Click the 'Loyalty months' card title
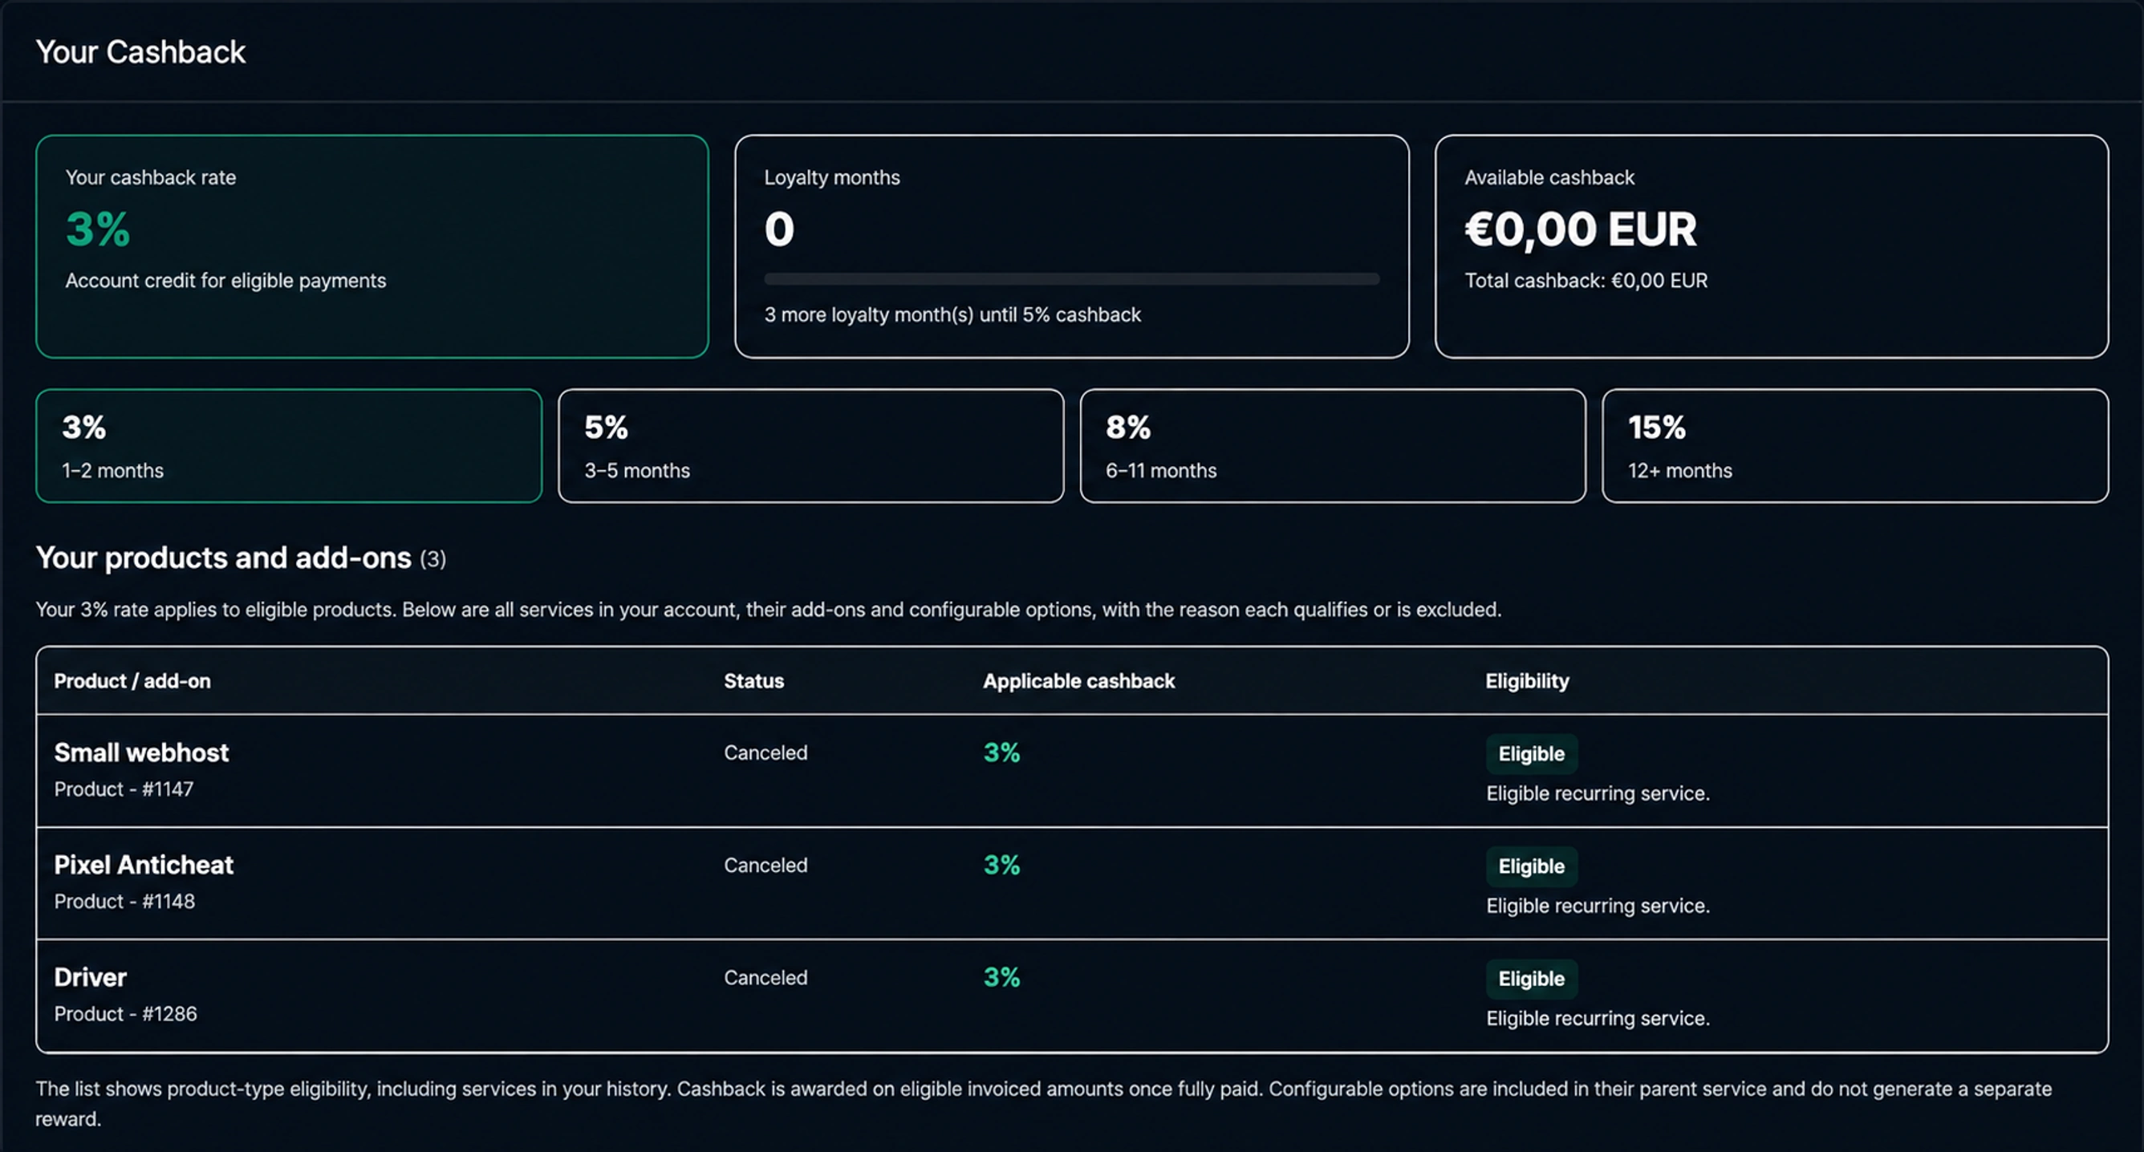The height and width of the screenshot is (1152, 2144). click(831, 177)
